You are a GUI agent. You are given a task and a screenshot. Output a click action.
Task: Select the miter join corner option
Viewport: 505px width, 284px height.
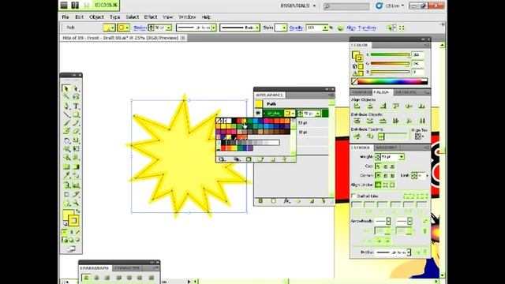(378, 175)
